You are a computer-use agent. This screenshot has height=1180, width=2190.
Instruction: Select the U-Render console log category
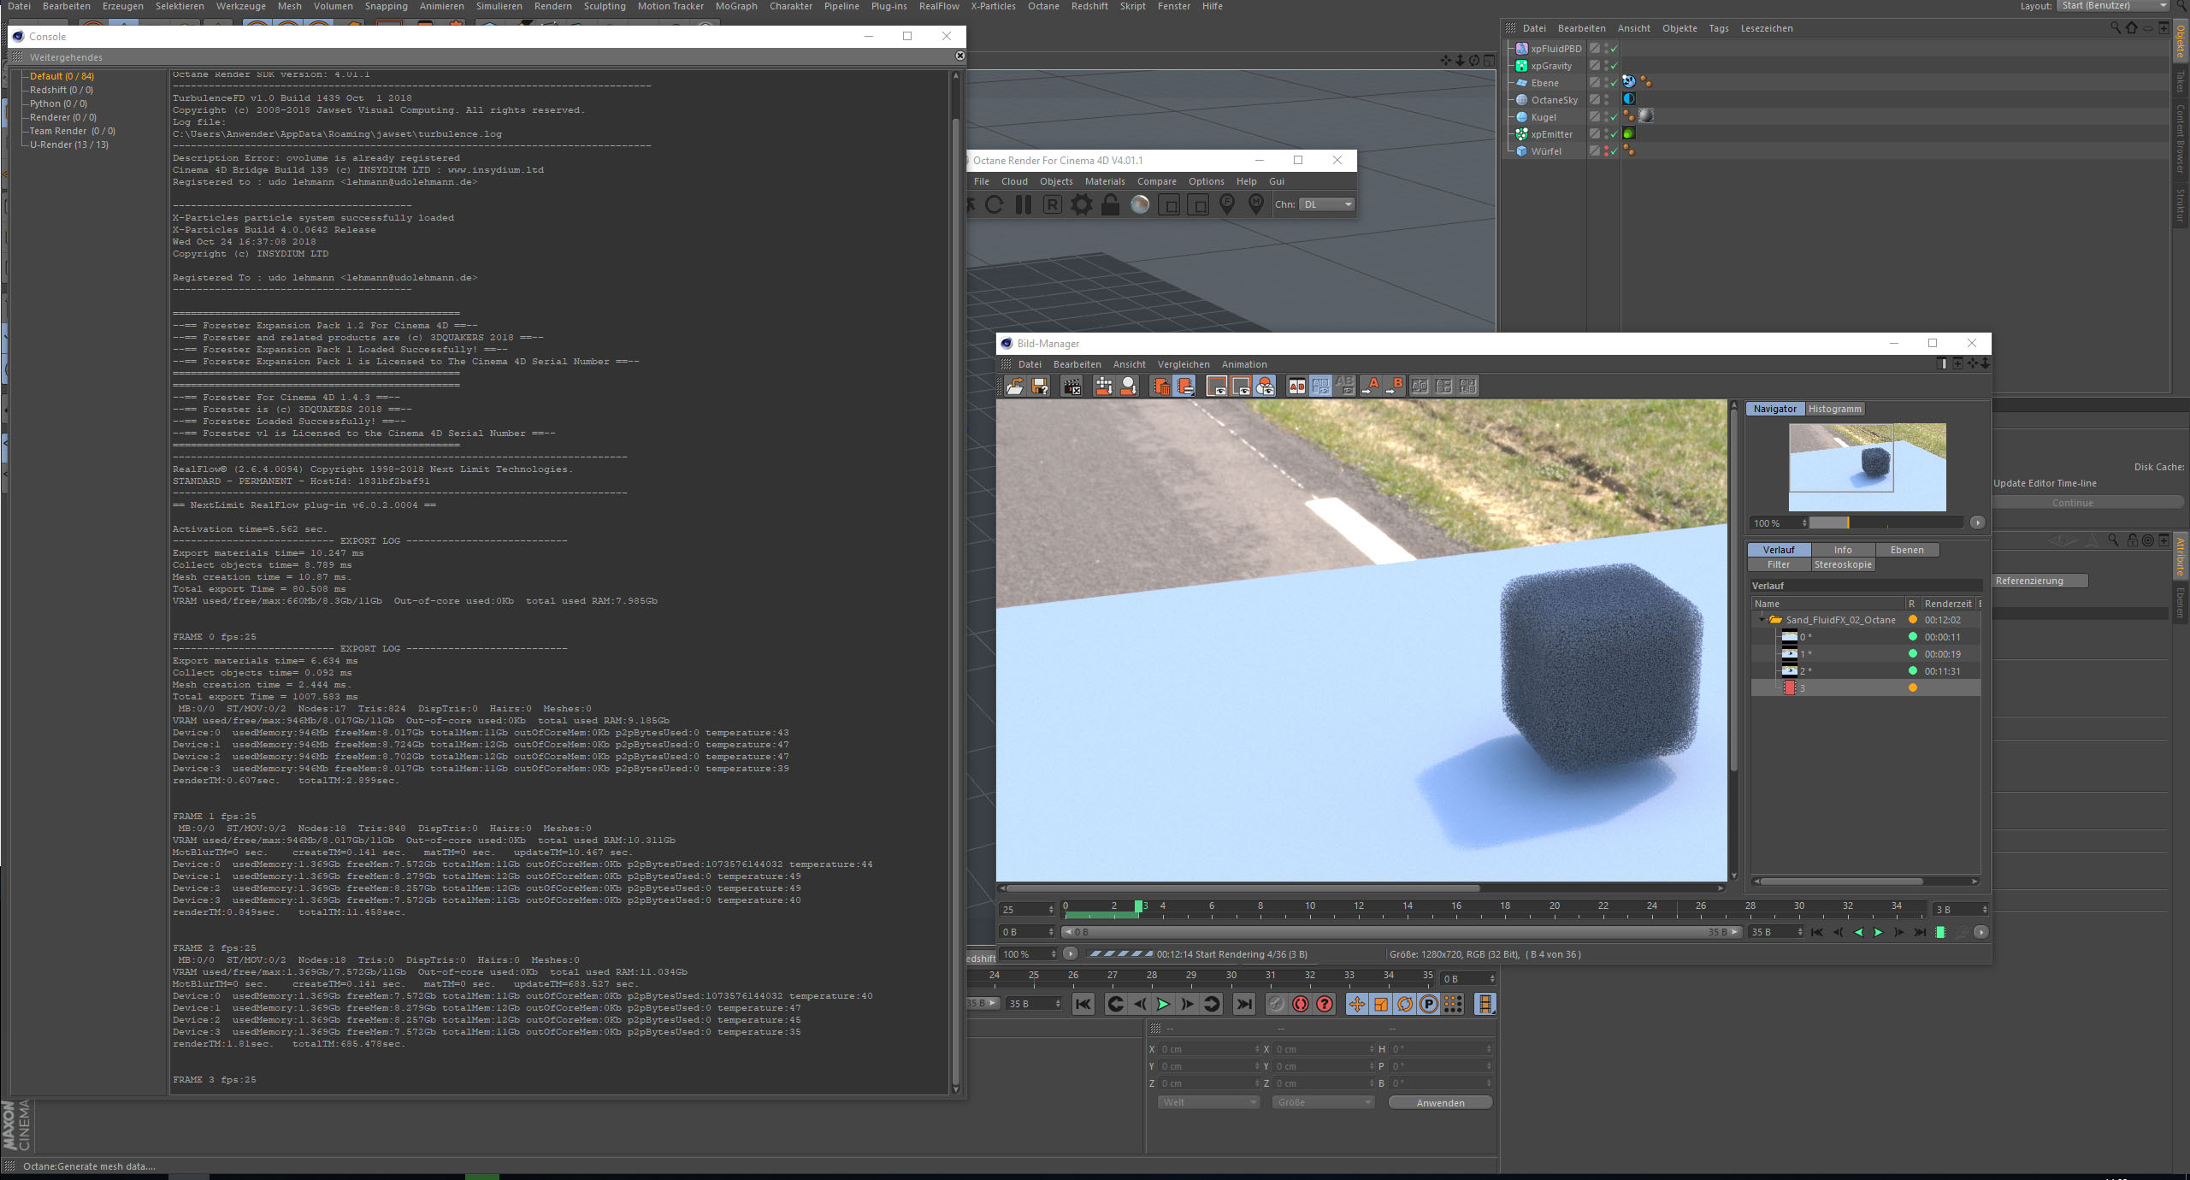pos(68,145)
